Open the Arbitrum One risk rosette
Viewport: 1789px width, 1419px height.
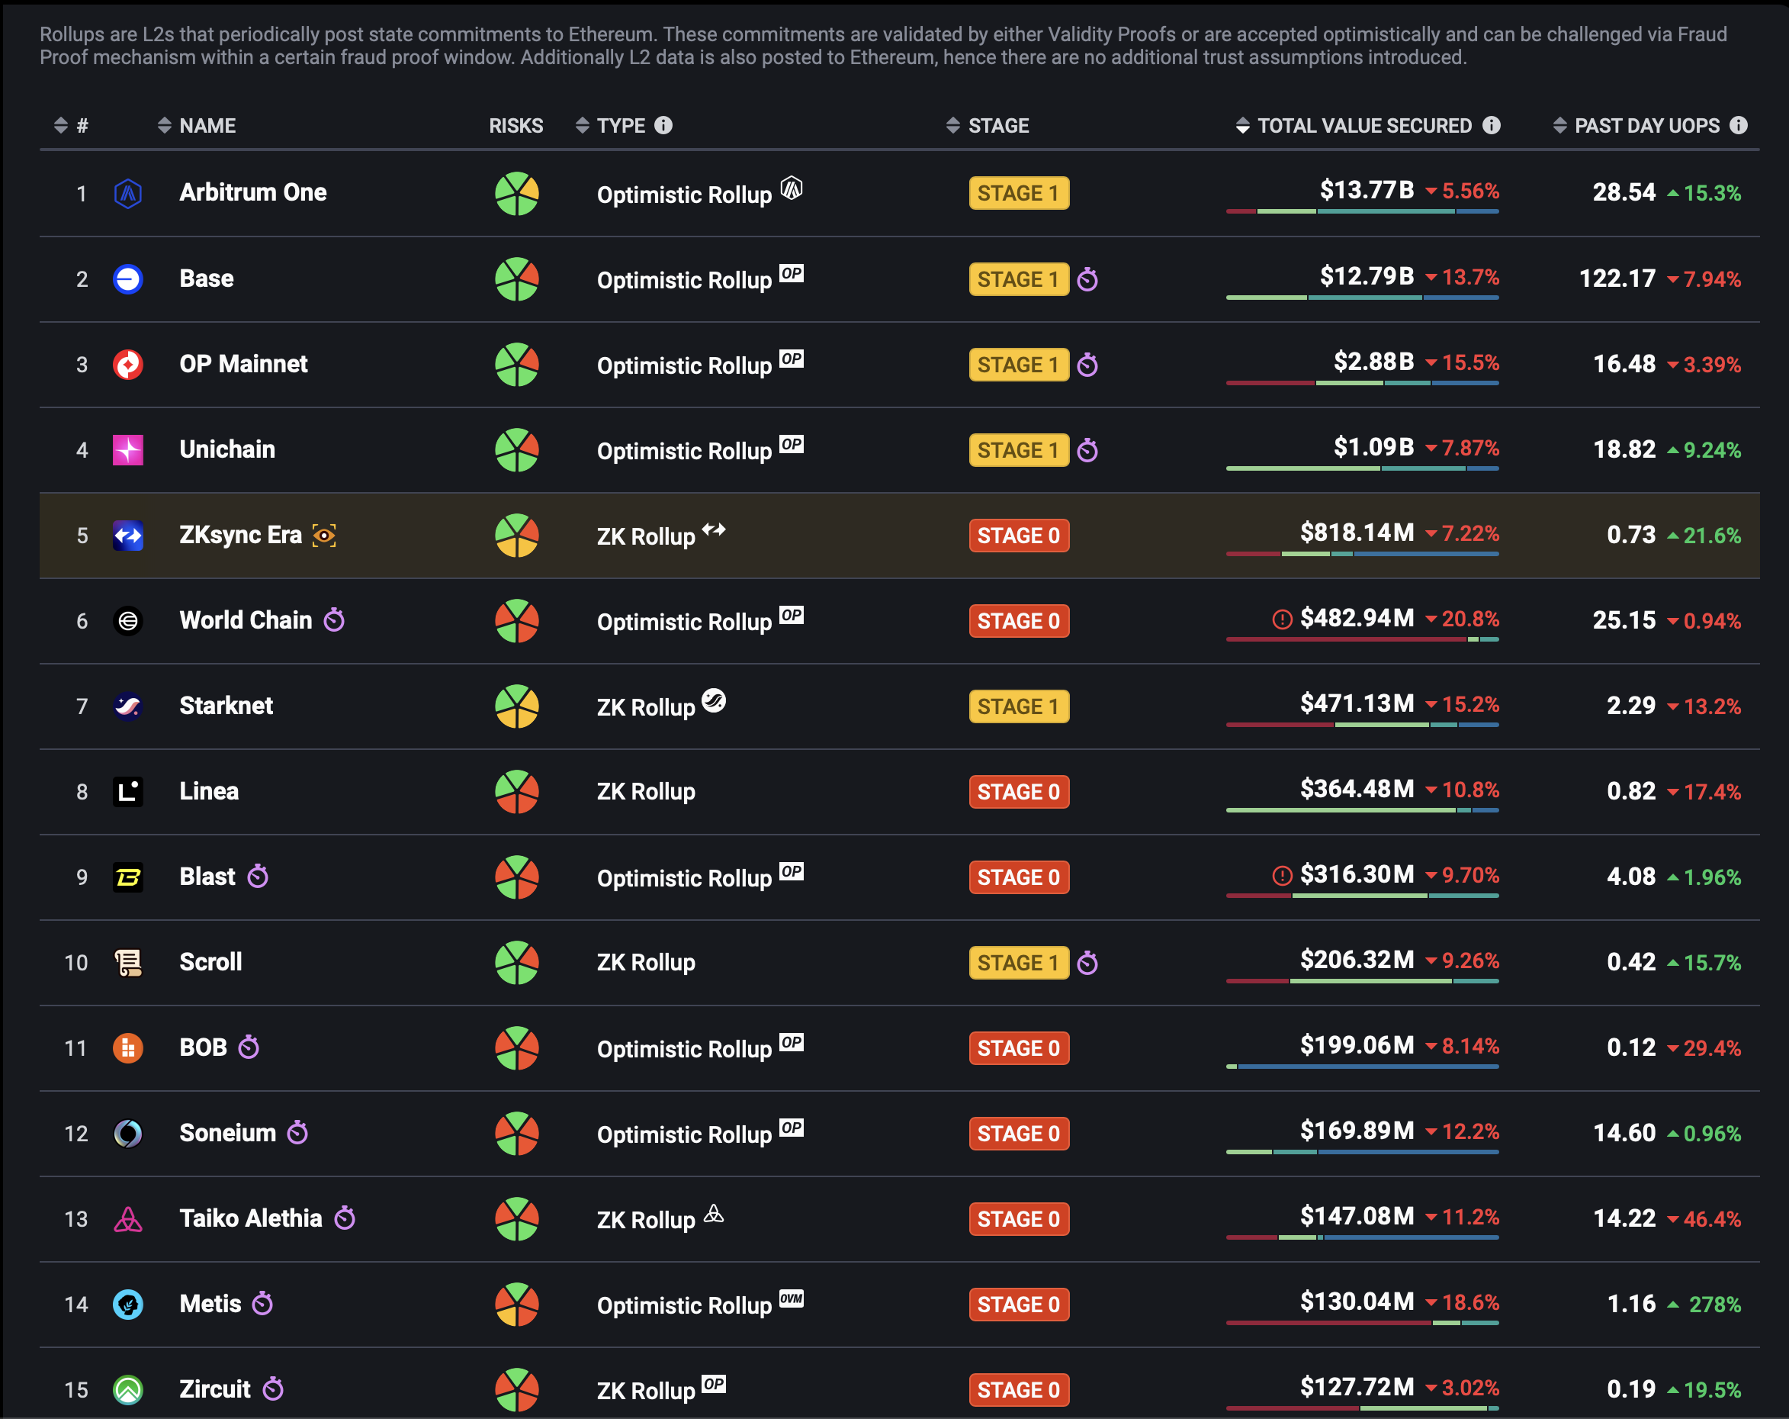click(x=517, y=194)
